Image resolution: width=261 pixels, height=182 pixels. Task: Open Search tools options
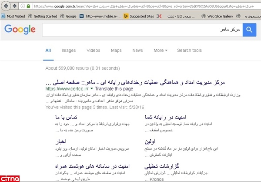point(189,51)
